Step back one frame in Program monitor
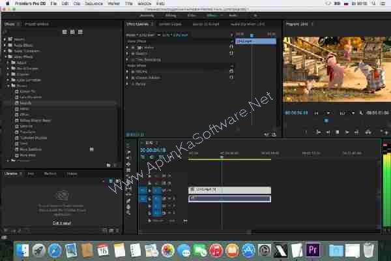 pyautogui.click(x=328, y=132)
